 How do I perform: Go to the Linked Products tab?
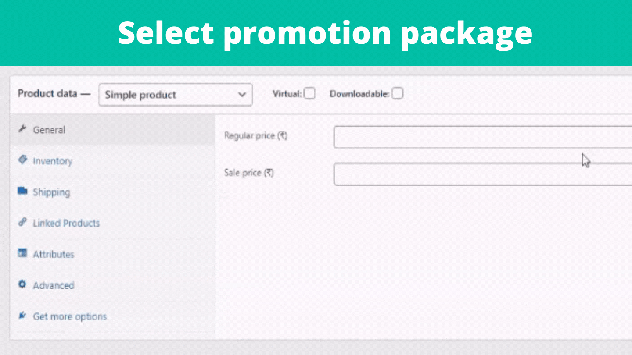pos(66,223)
